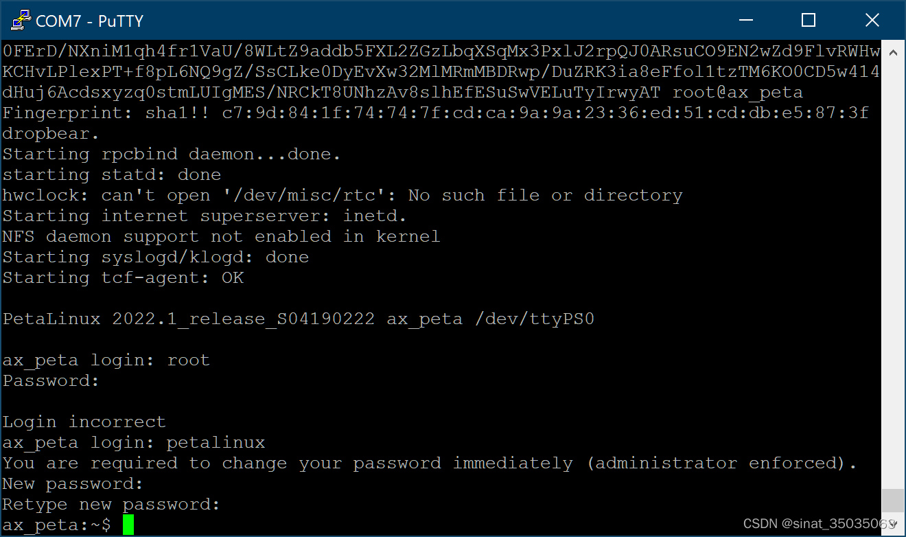The height and width of the screenshot is (537, 906).
Task: Select the "petalinux" login username text
Action: [x=215, y=442]
